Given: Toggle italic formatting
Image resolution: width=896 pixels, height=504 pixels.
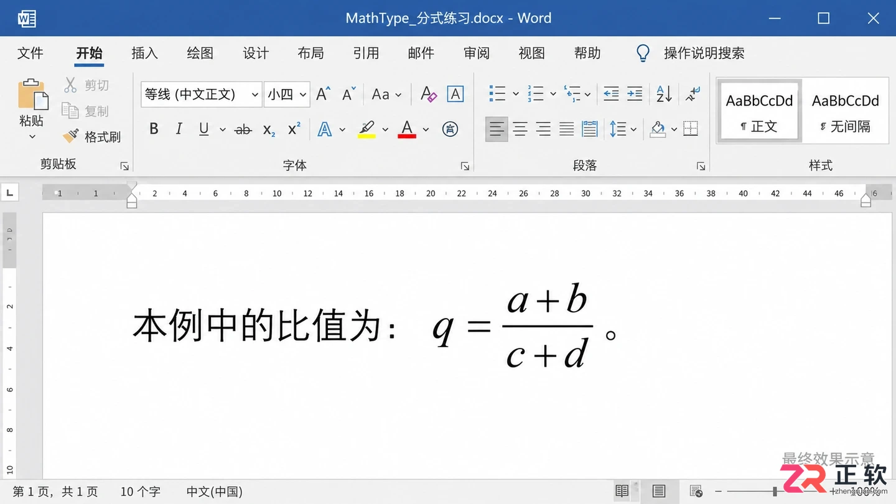Looking at the screenshot, I should tap(179, 129).
